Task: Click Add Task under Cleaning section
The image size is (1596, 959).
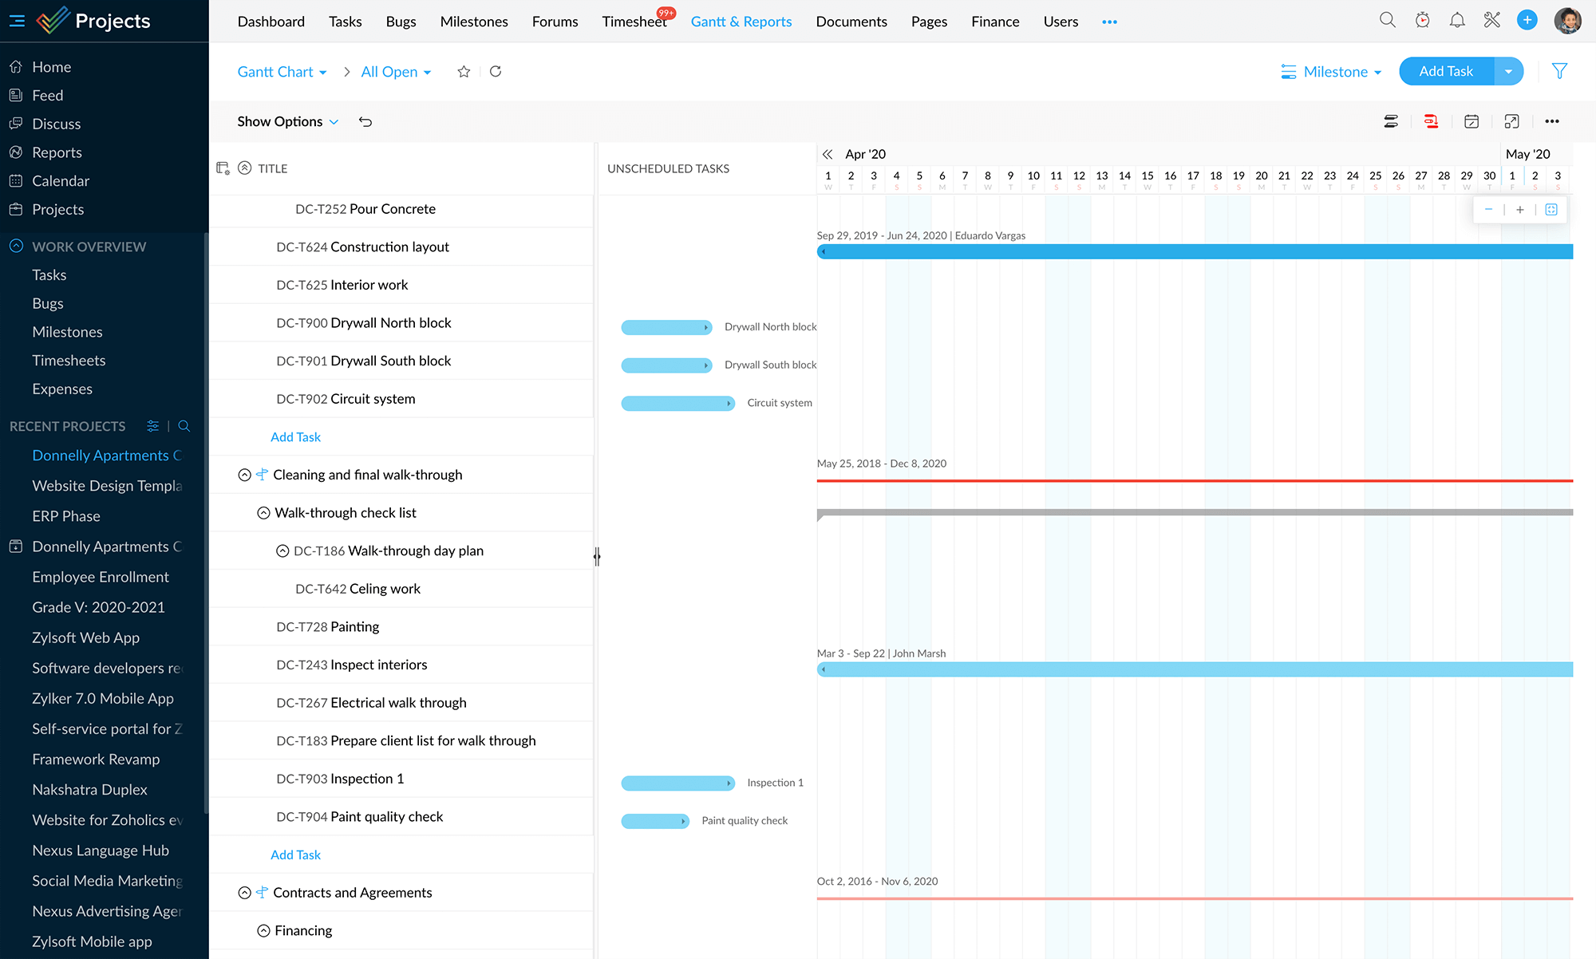Action: 295,854
